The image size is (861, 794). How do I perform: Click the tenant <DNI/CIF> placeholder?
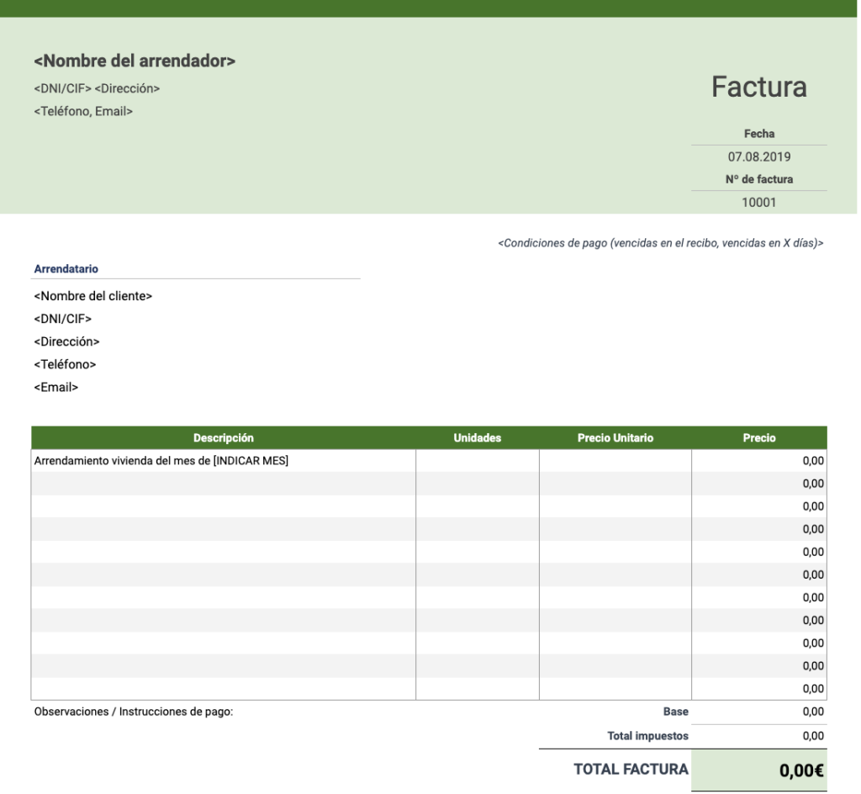(x=63, y=319)
